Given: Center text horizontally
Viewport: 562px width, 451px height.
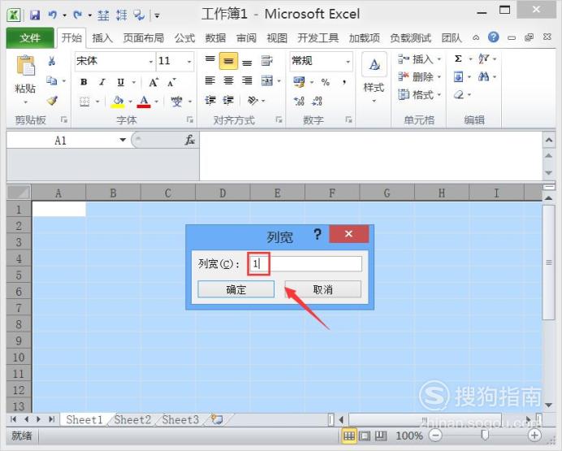Looking at the screenshot, I should (228, 80).
